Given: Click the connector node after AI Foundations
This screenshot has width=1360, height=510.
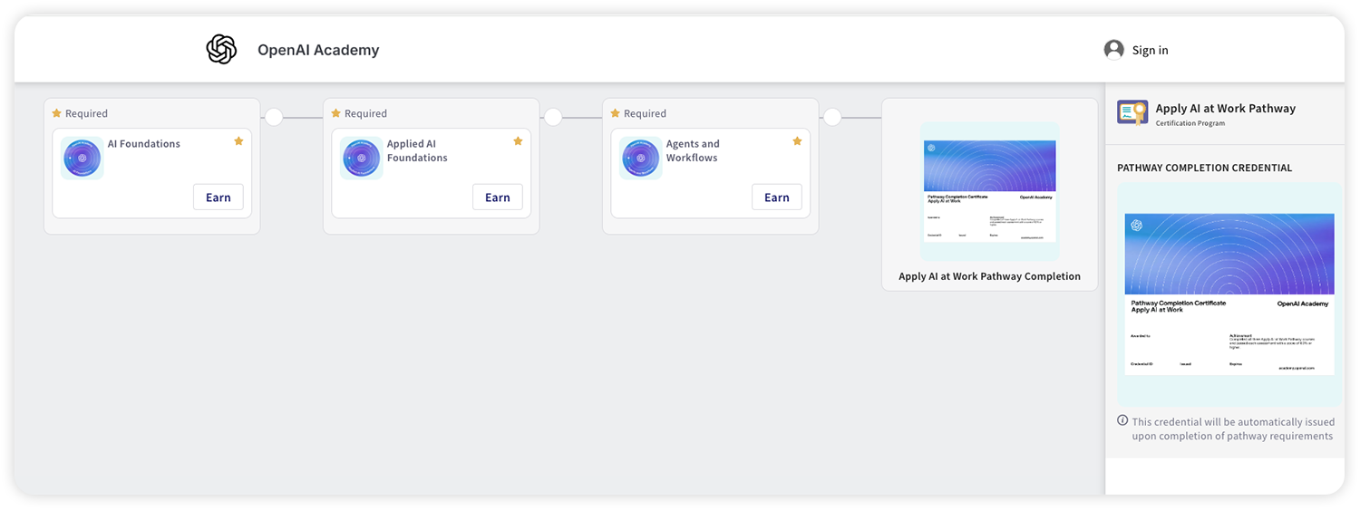Looking at the screenshot, I should tap(274, 117).
